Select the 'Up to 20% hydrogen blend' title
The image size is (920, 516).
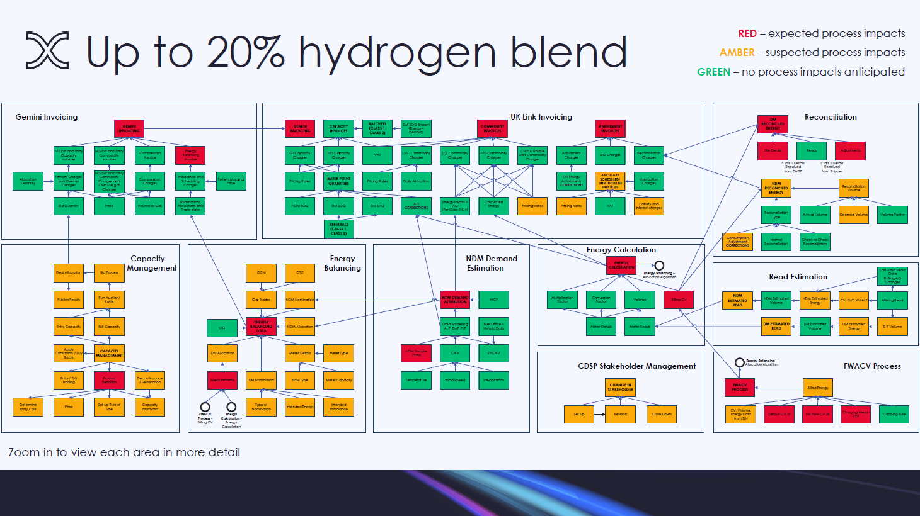357,52
